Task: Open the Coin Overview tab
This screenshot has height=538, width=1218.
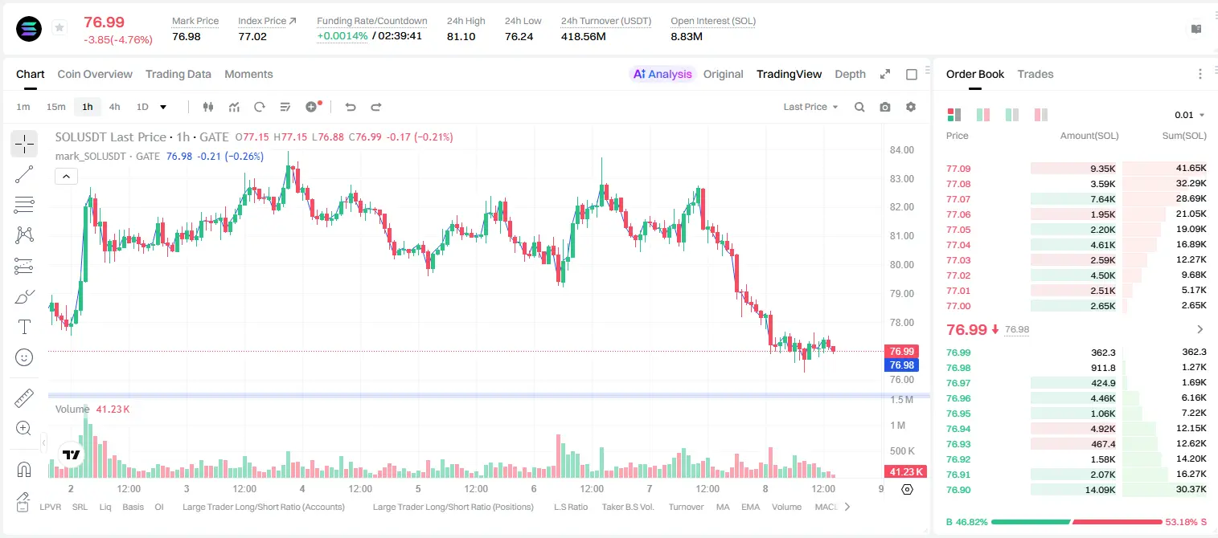Action: pyautogui.click(x=95, y=74)
